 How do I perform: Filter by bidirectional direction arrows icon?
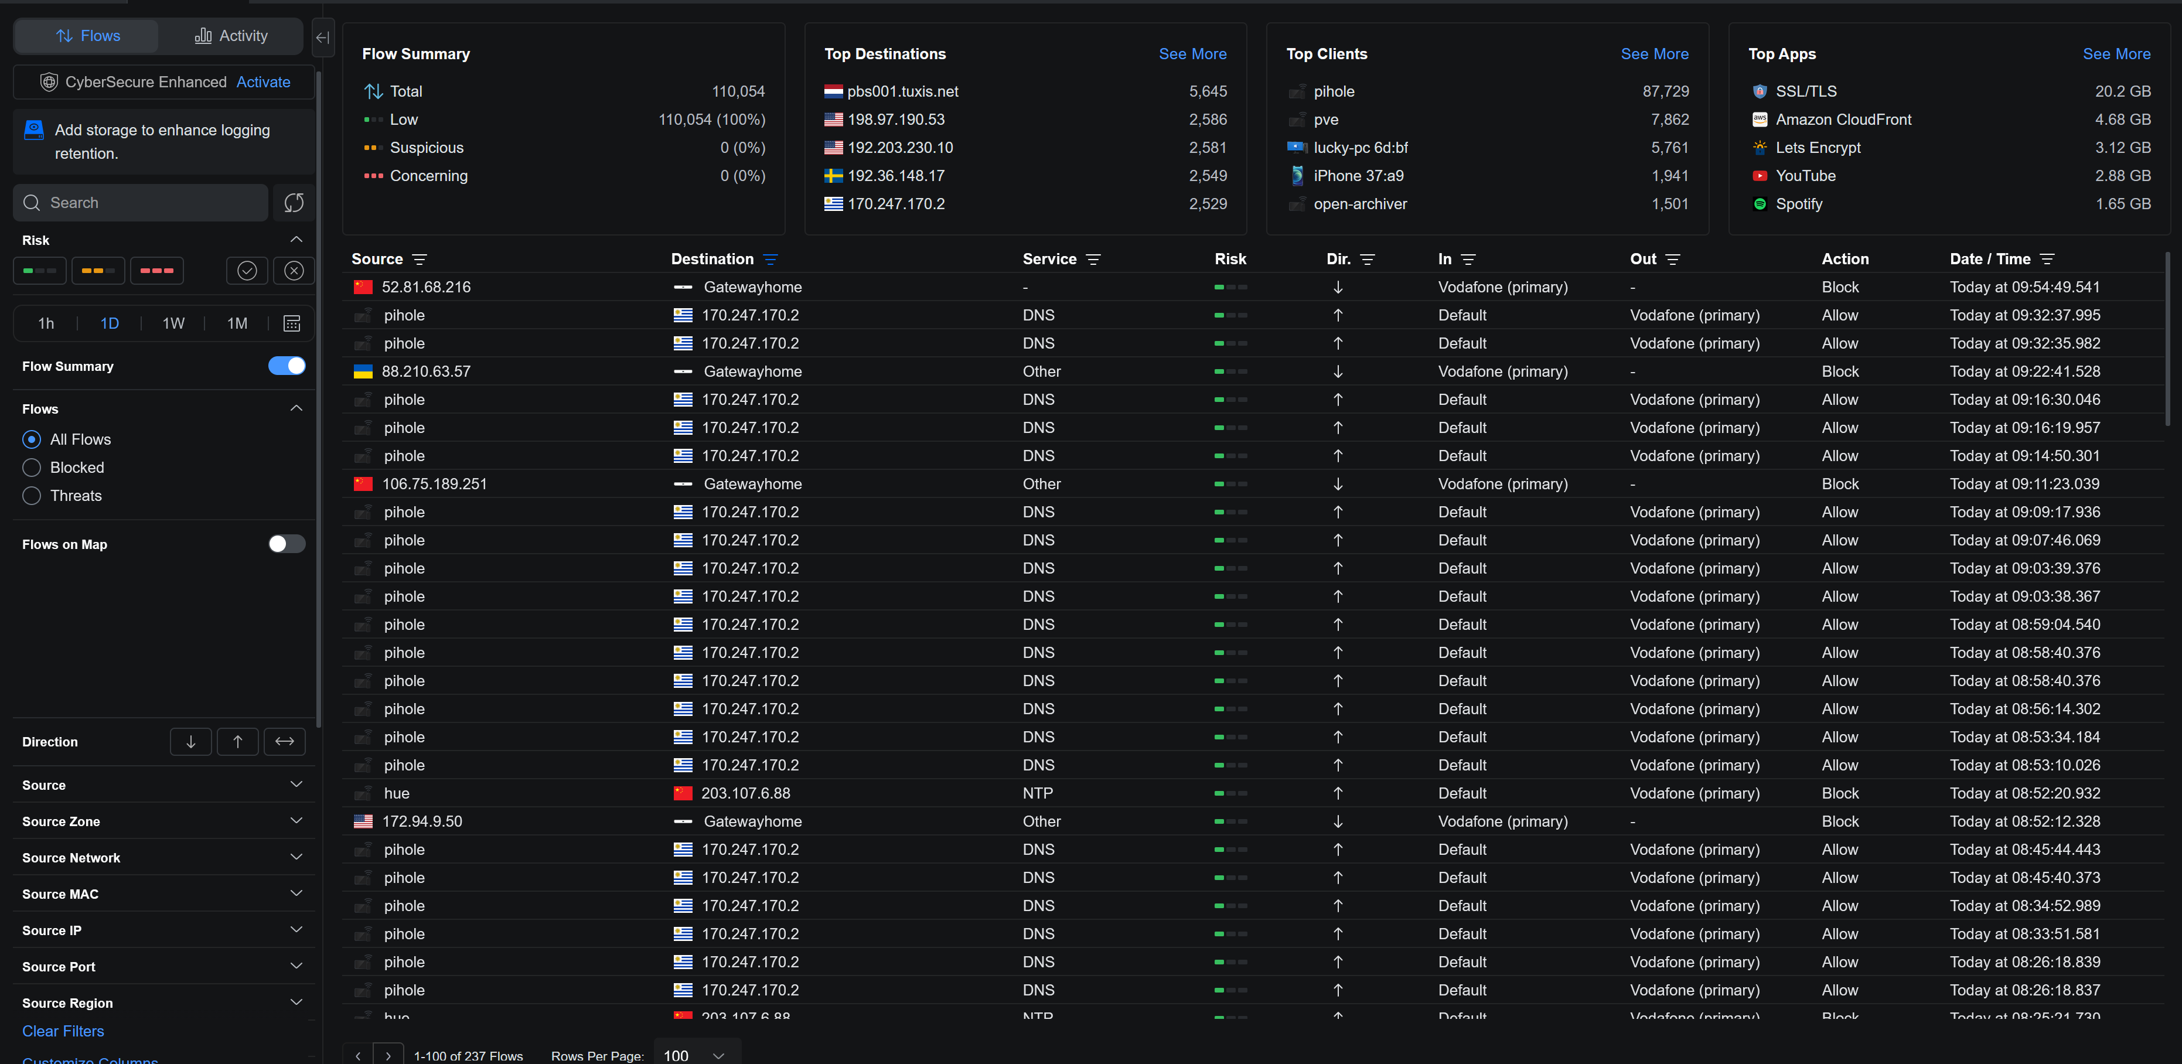(285, 741)
